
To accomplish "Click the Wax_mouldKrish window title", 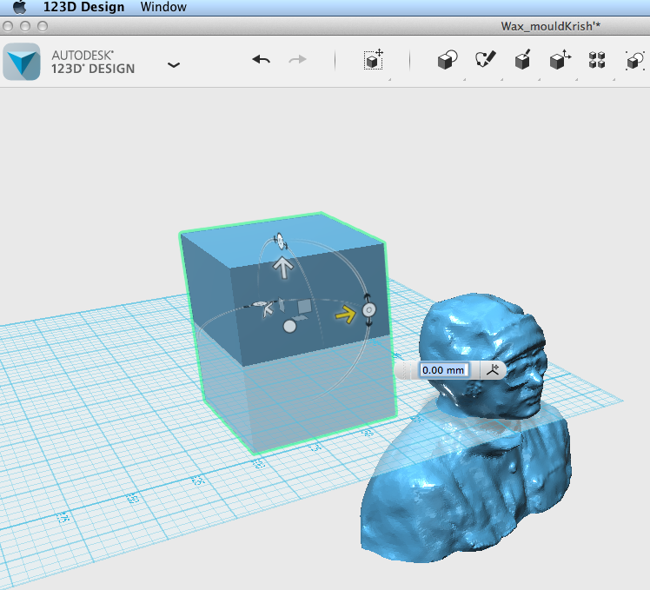I will coord(551,27).
